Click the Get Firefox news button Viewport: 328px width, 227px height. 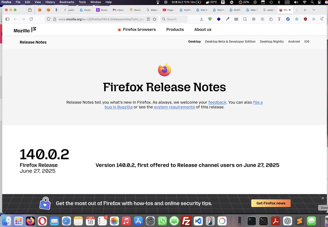271,203
